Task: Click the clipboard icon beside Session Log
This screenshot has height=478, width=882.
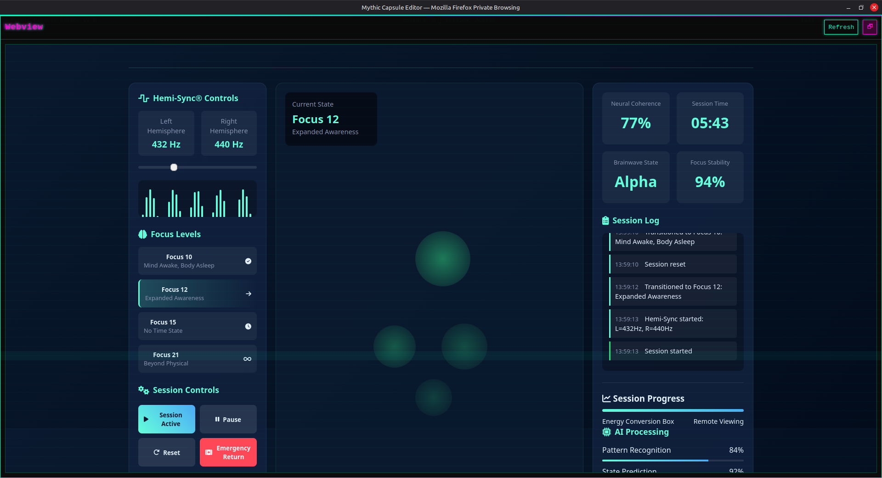Action: [x=605, y=221]
